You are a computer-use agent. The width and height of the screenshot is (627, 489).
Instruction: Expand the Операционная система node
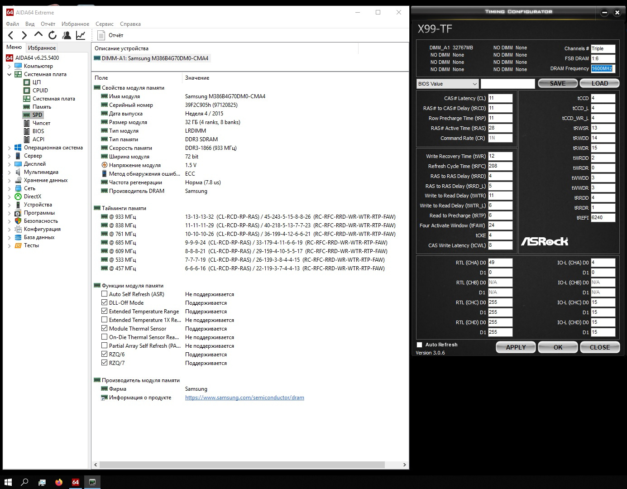(10, 148)
